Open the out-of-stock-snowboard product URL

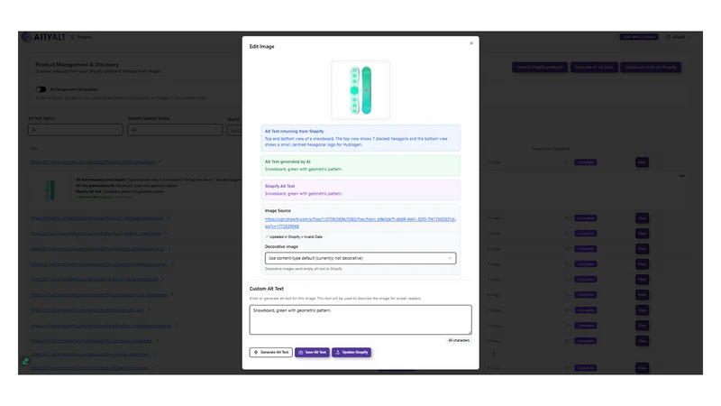(94, 280)
